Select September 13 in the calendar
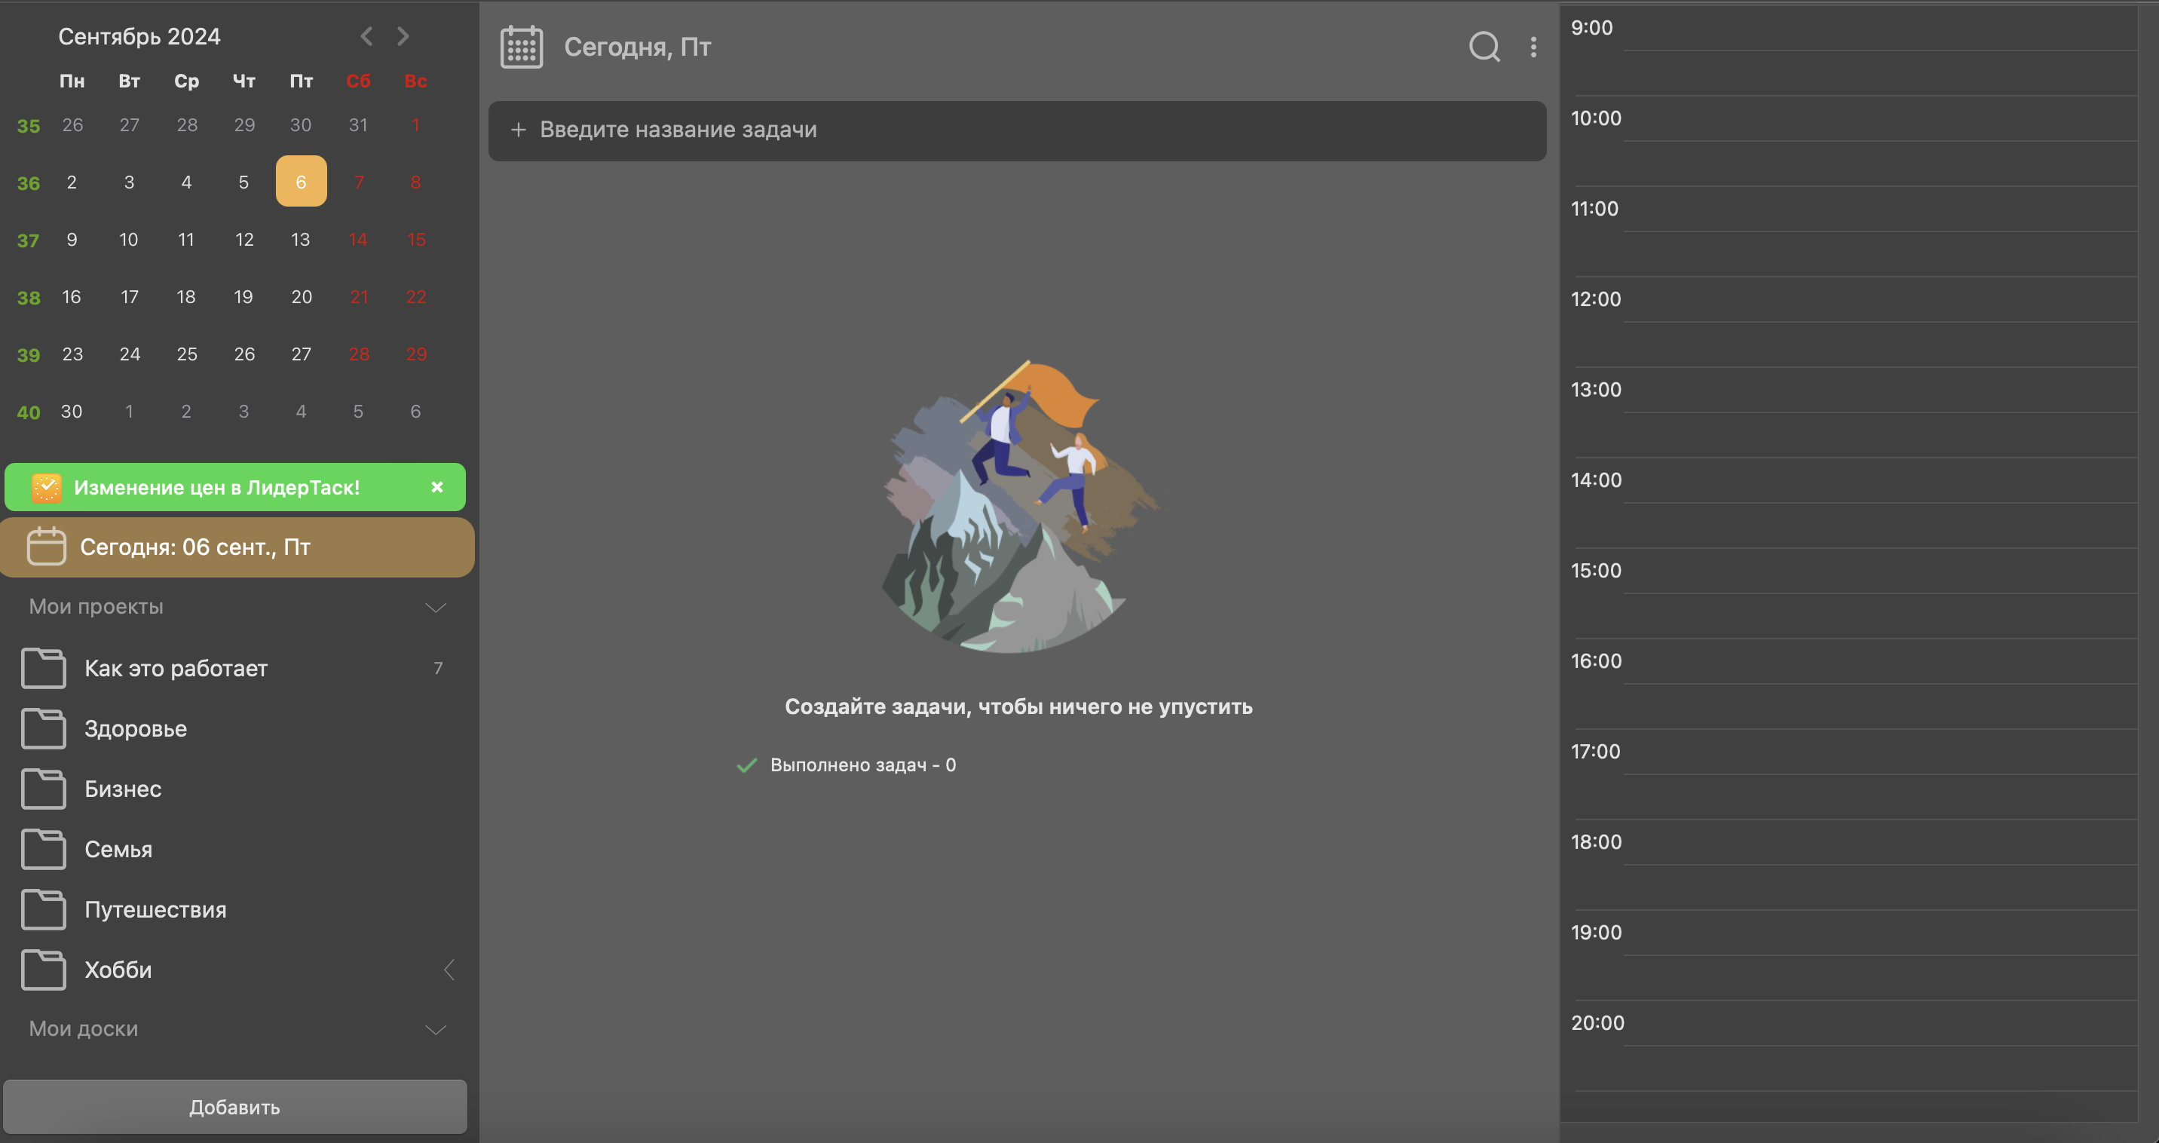This screenshot has height=1143, width=2159. [x=300, y=240]
